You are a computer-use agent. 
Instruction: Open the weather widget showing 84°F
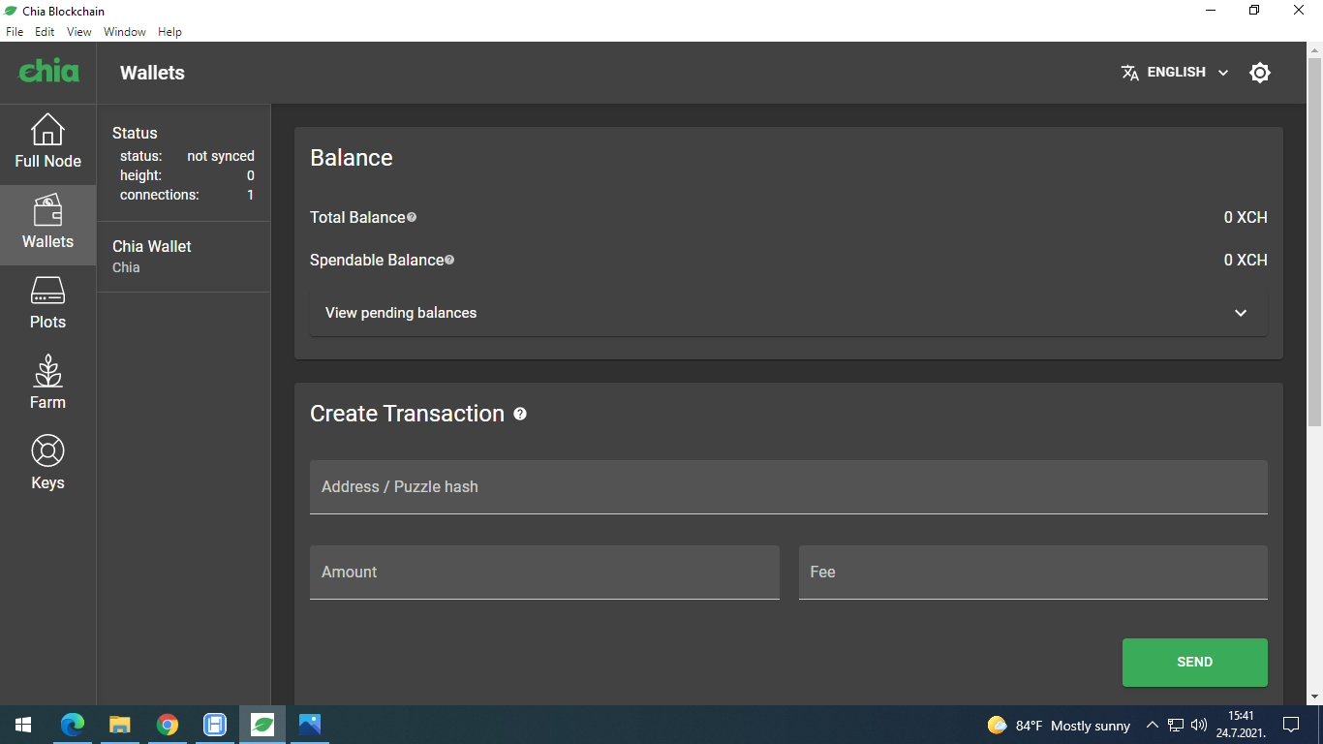click(x=1059, y=726)
